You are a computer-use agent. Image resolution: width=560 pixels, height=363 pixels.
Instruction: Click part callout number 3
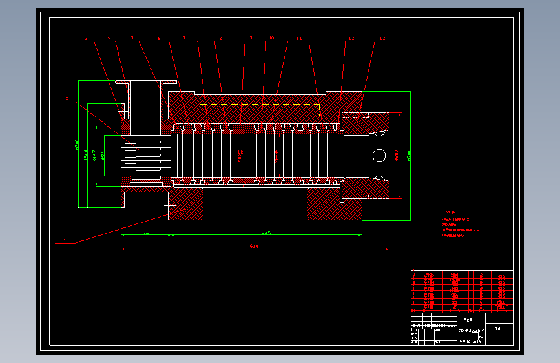pos(86,38)
